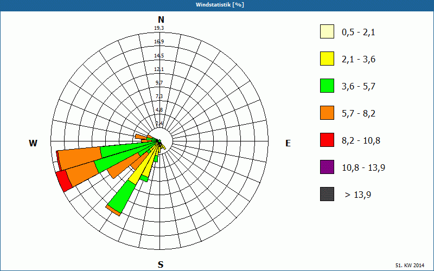Image resolution: width=434 pixels, height=271 pixels.
Task: Click the W compass label
Action: click(x=33, y=143)
